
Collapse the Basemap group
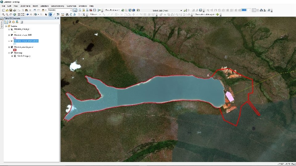click(9, 53)
